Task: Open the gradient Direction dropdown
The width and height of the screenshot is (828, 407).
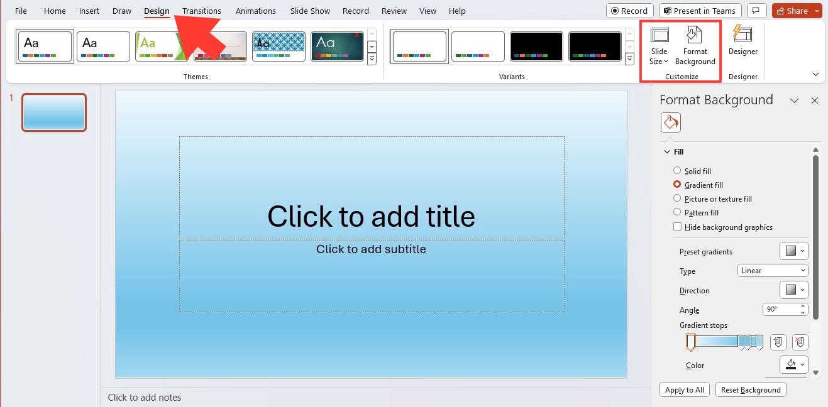Action: 794,290
